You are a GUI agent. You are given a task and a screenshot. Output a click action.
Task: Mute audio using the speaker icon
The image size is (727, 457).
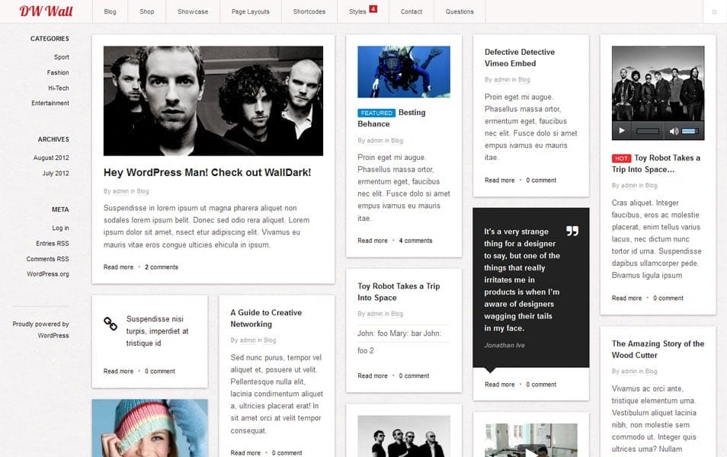pyautogui.click(x=674, y=131)
